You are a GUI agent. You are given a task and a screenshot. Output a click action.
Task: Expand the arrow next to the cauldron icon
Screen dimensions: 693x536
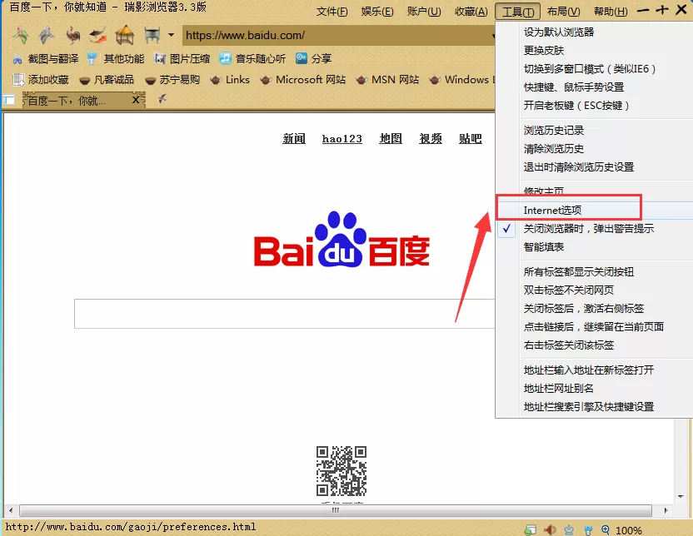coord(171,35)
